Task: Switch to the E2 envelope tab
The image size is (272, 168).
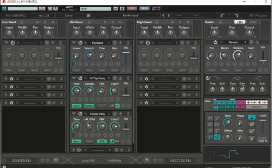Action: pos(243,107)
